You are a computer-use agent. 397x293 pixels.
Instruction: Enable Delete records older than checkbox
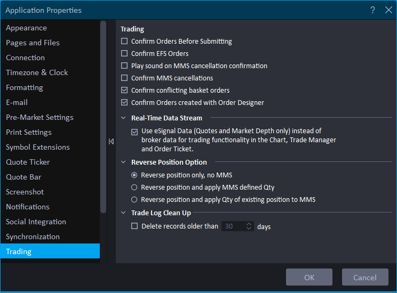134,226
